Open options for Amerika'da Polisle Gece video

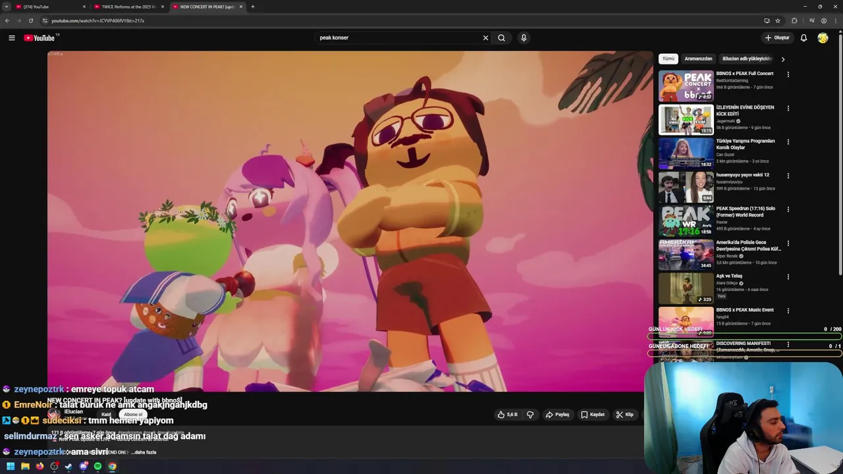788,243
